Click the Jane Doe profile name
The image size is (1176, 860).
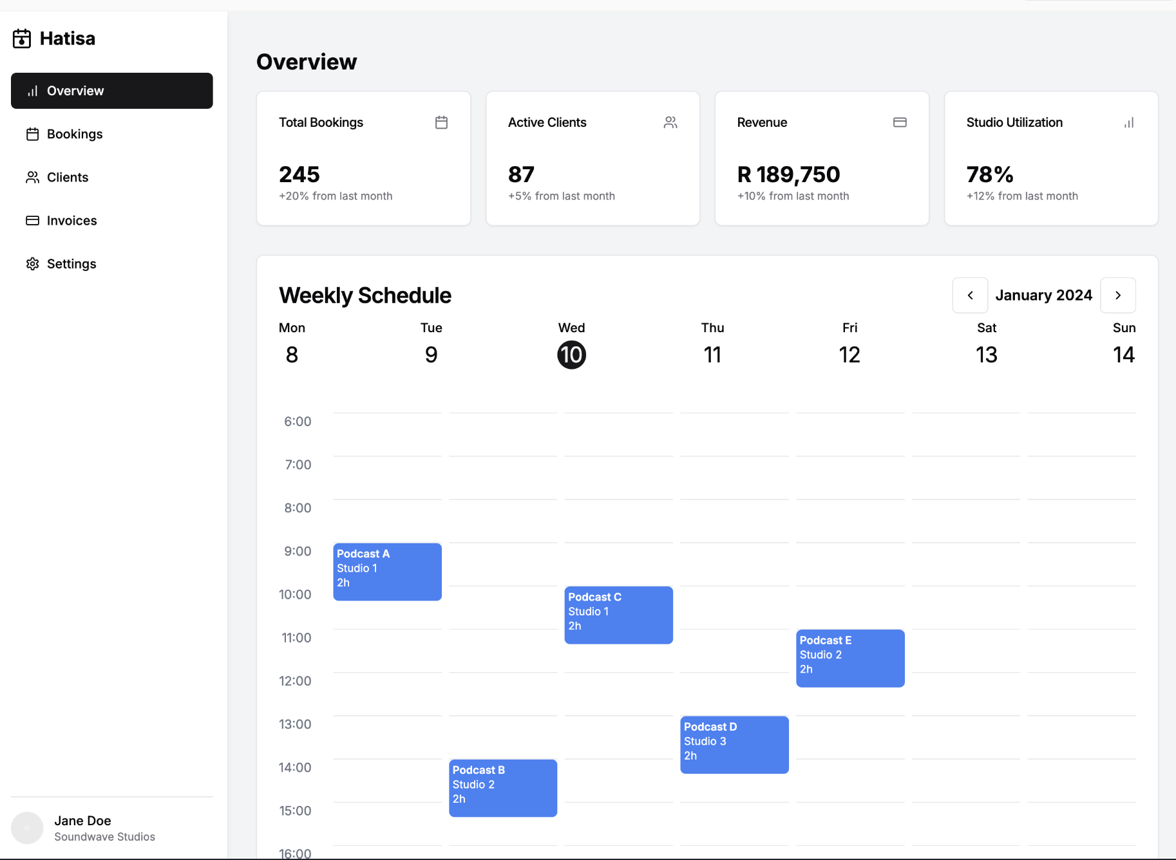pyautogui.click(x=82, y=821)
